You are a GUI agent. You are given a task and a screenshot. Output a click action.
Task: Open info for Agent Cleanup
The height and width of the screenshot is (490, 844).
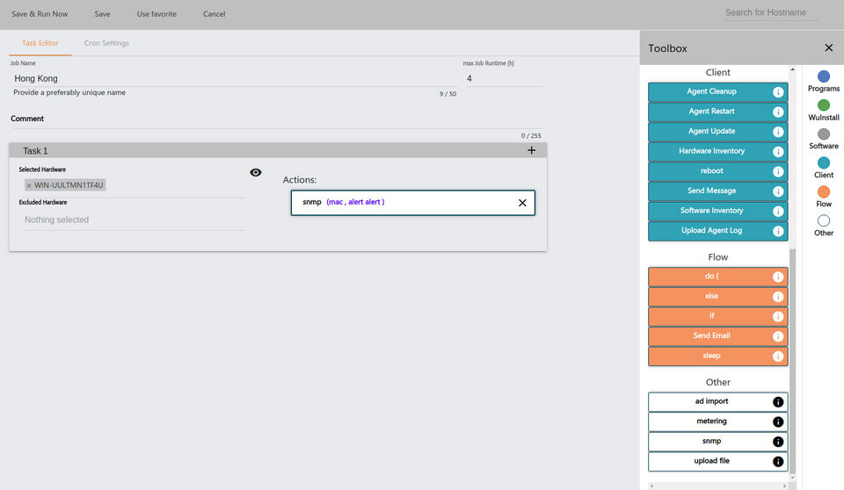click(x=778, y=92)
